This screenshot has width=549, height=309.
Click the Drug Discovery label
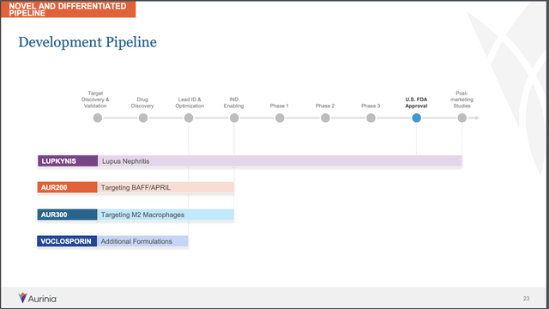click(x=142, y=103)
